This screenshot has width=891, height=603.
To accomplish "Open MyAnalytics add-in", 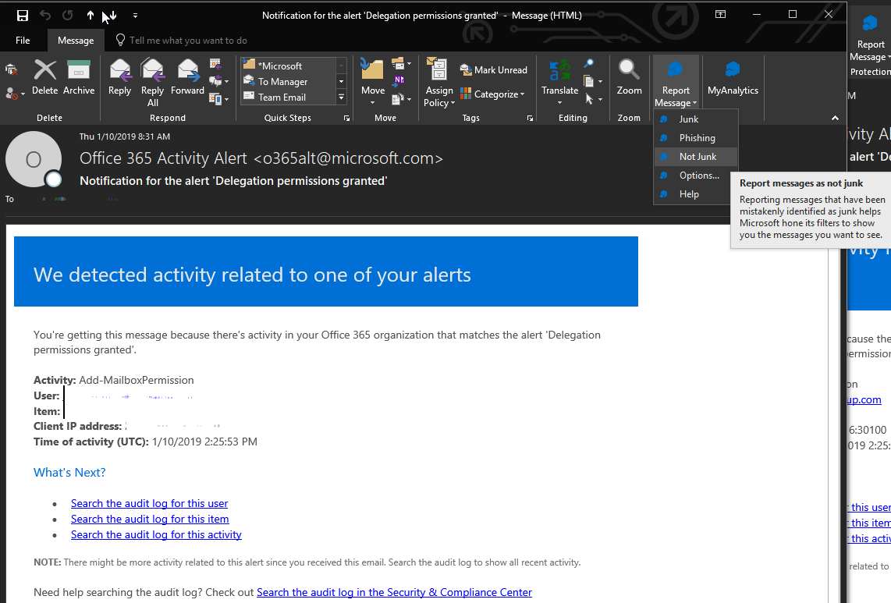I will (x=733, y=78).
